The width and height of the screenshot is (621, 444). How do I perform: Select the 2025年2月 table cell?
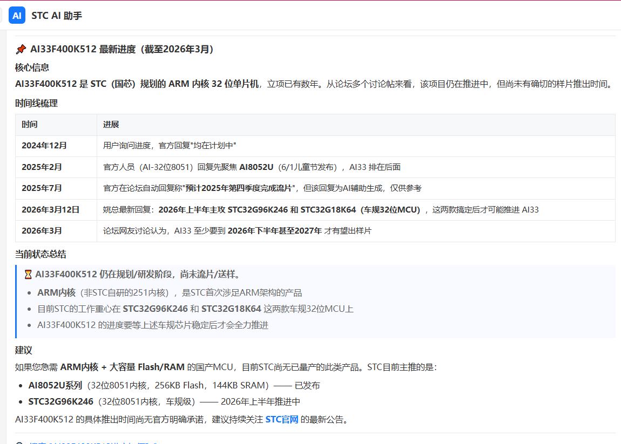[x=56, y=167]
